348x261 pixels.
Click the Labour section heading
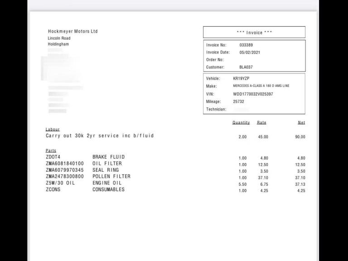(x=53, y=130)
